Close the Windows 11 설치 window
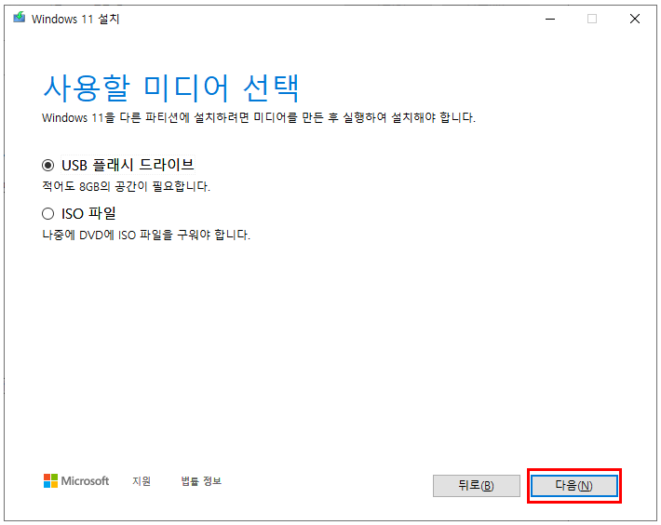This screenshot has height=525, width=661. [x=635, y=19]
